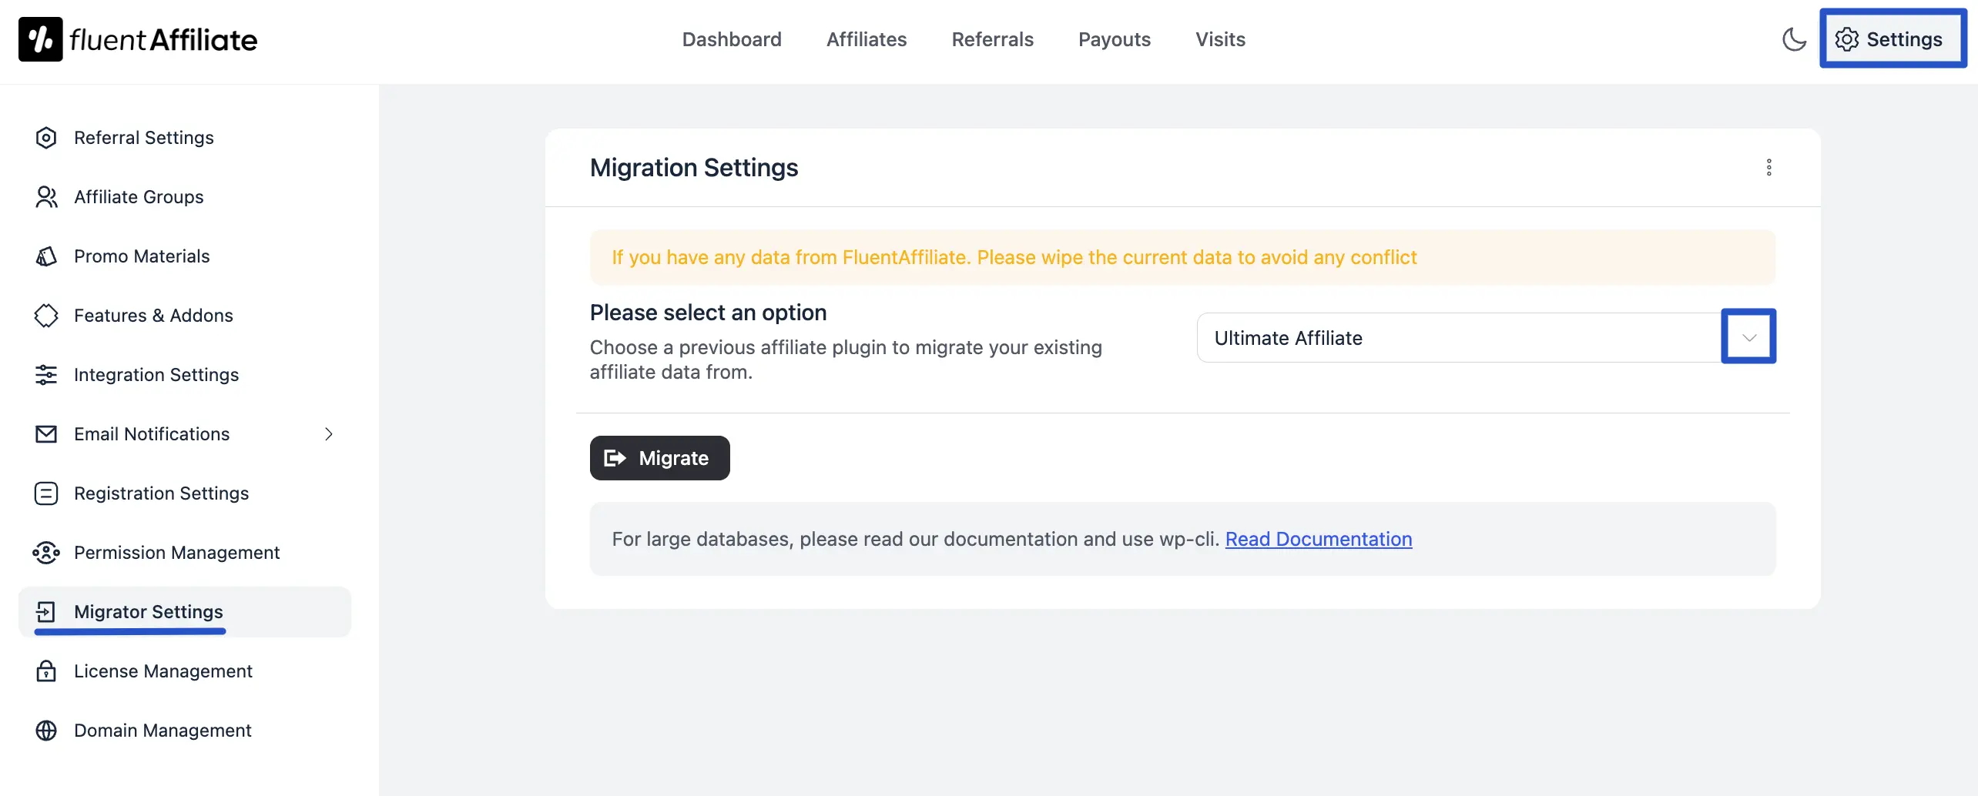Go to Permission Management

coord(185,553)
